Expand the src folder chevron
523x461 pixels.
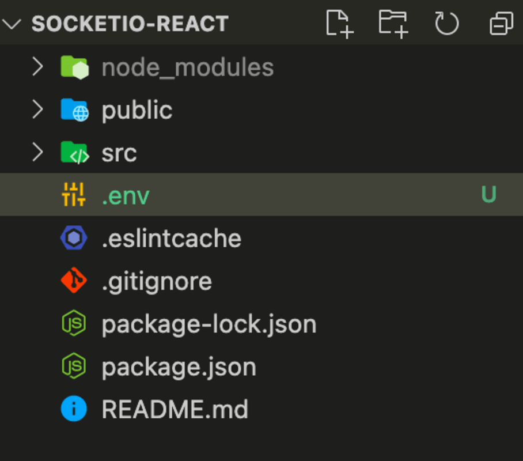point(37,152)
